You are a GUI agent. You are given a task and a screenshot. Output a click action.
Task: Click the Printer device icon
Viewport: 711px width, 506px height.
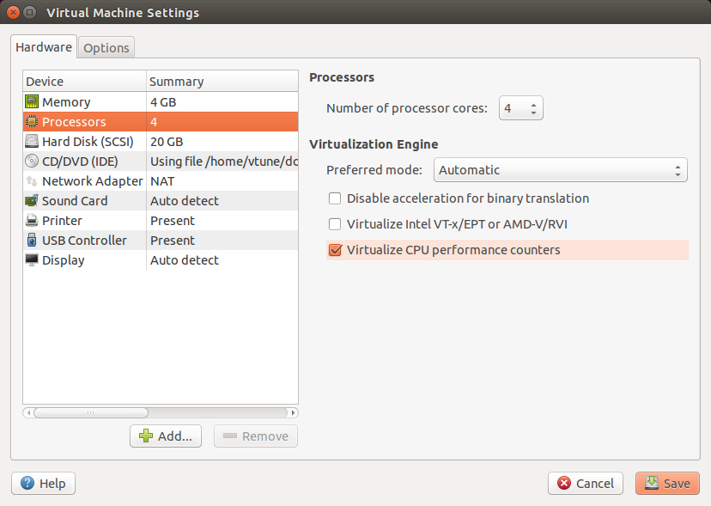click(x=32, y=221)
